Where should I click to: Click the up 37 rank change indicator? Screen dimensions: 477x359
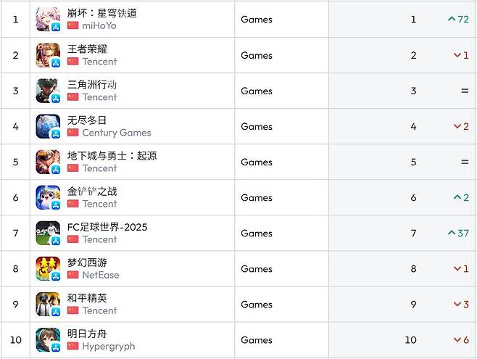click(458, 233)
